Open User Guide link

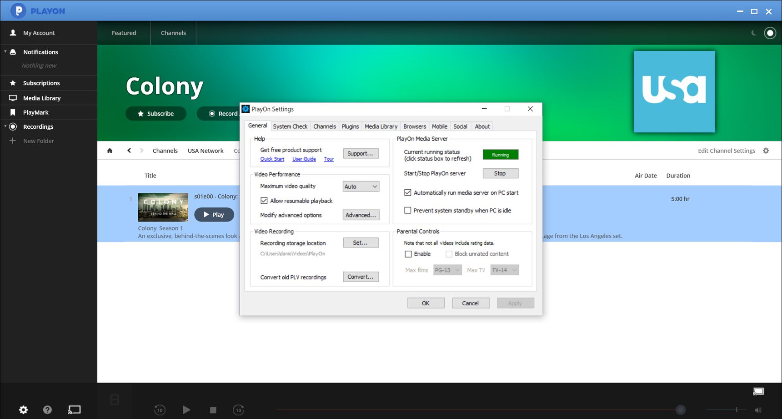pyautogui.click(x=304, y=159)
